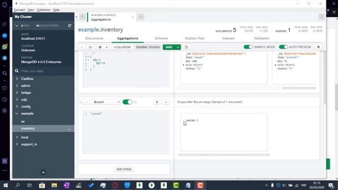Viewport: 338px width, 190px height.
Task: Click the ADD STAGE button
Action: [124, 169]
